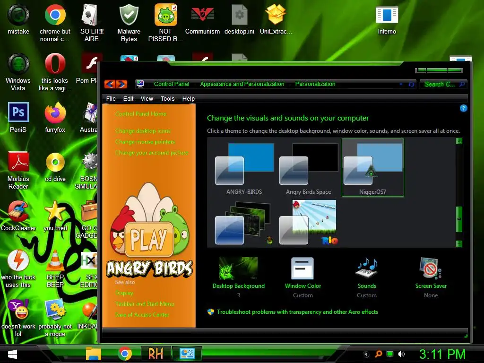Open 'Ease of Access Center' link

tap(142, 314)
